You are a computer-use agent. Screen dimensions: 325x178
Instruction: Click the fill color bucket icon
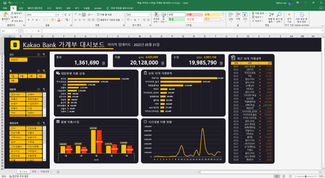coord(52,20)
